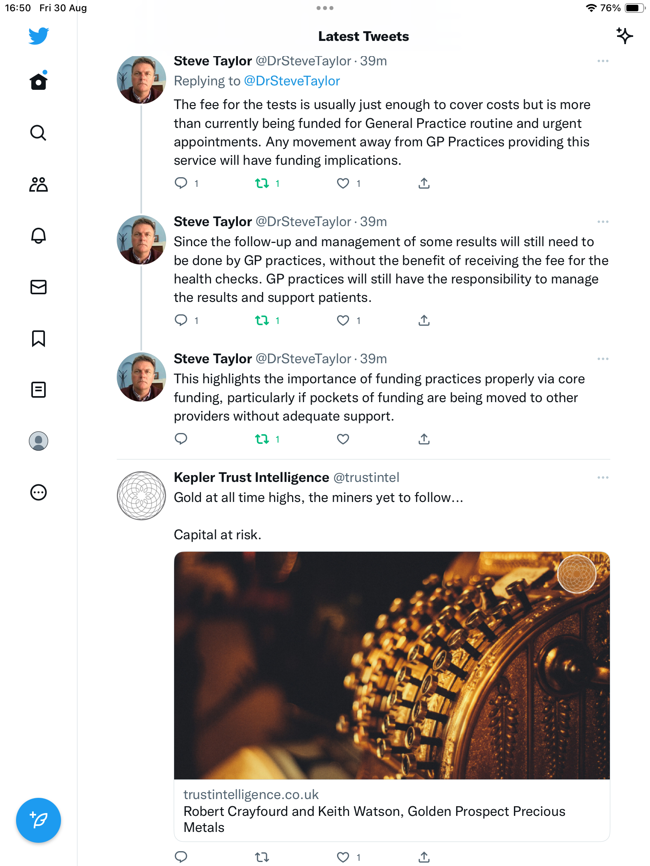
Task: Tap the compose new tweet button
Action: click(x=39, y=820)
